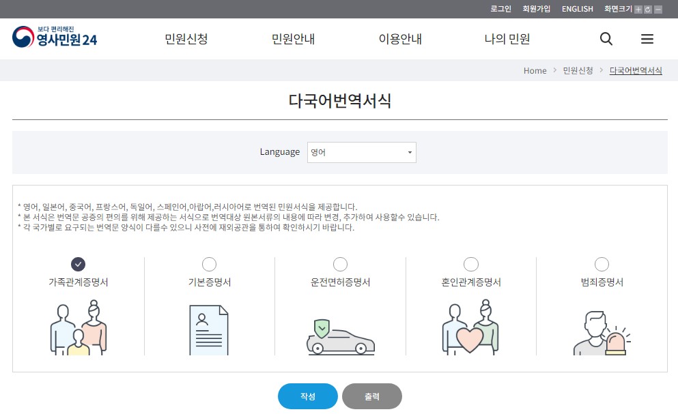Open the 민원안내 main menu
Viewport: 678px width, 414px height.
pos(293,39)
